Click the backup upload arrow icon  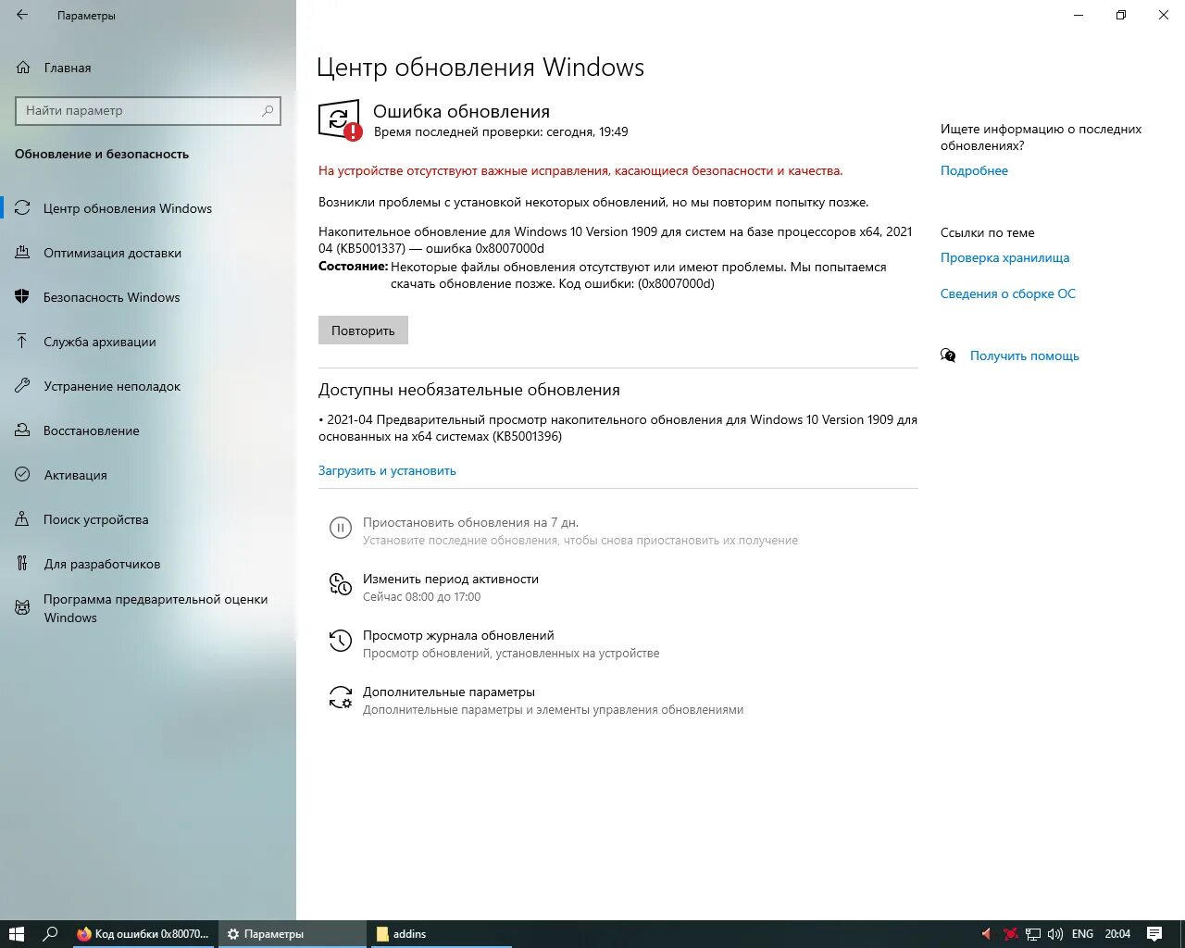[x=22, y=342]
